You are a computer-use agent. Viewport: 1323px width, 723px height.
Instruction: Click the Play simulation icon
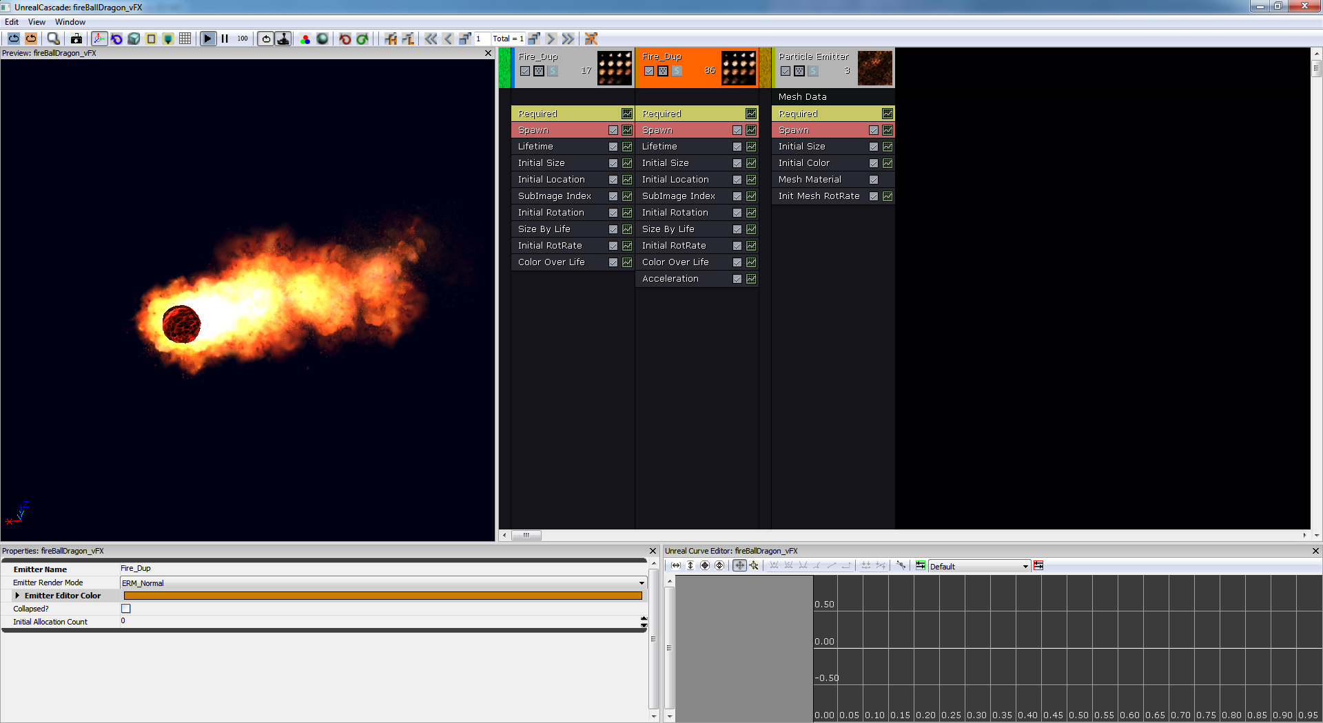tap(208, 39)
